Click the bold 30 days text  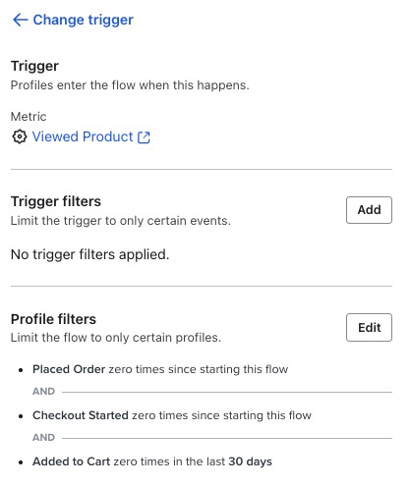(250, 461)
